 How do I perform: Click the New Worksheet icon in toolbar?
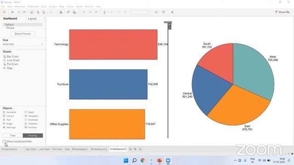[x=61, y=12]
